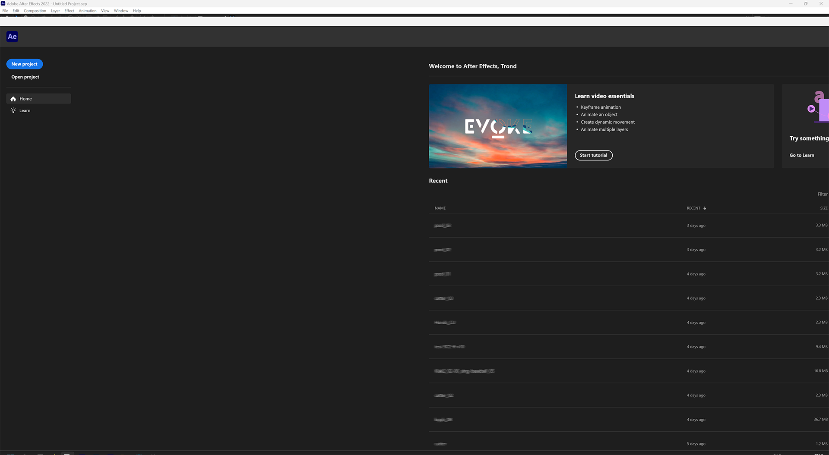
Task: Click the Ae logo in the header
Action: coord(12,36)
